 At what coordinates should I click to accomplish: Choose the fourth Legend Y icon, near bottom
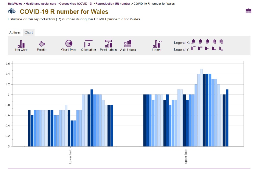[x=214, y=48]
